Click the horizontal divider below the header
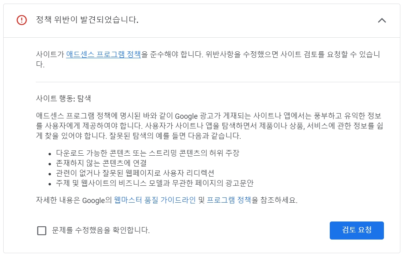Viewport: 412px width, 258px height. coord(206,37)
